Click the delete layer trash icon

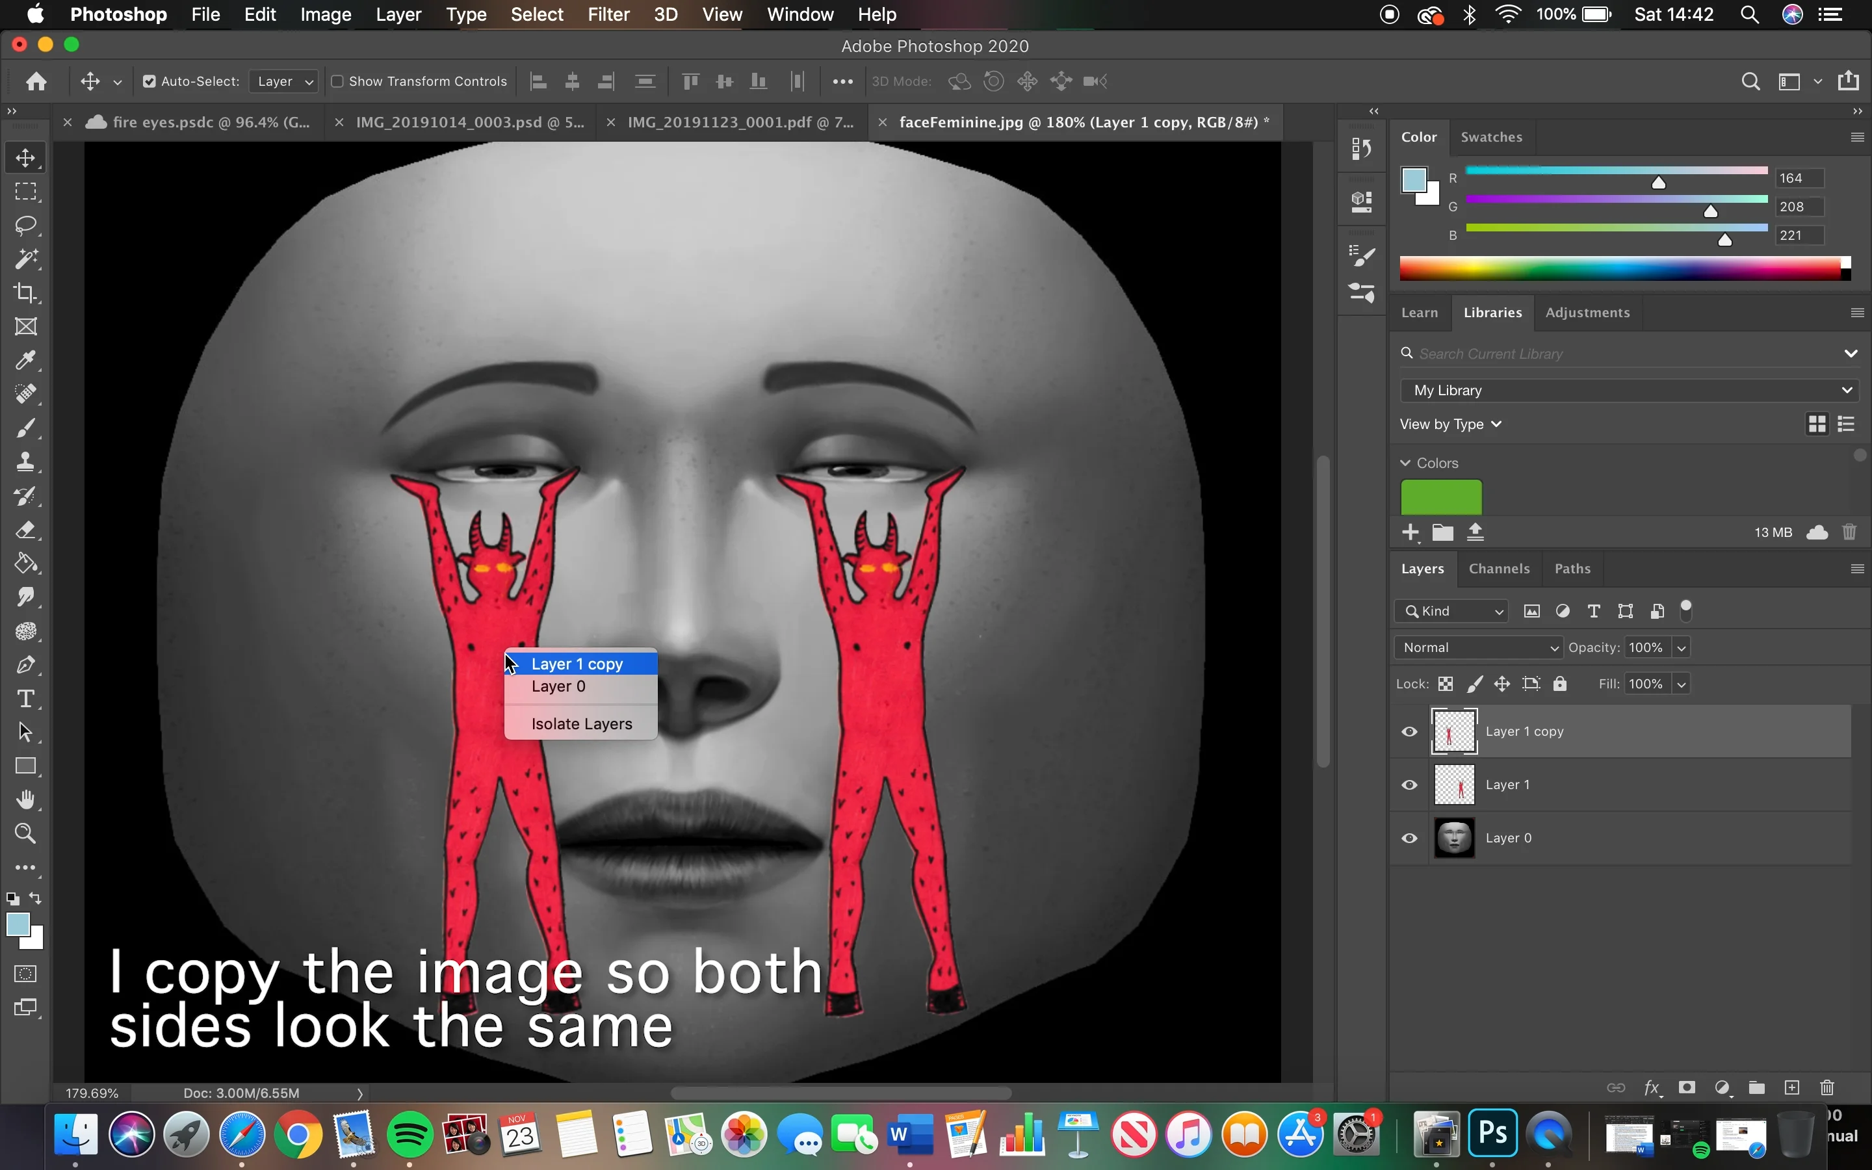click(x=1827, y=1087)
